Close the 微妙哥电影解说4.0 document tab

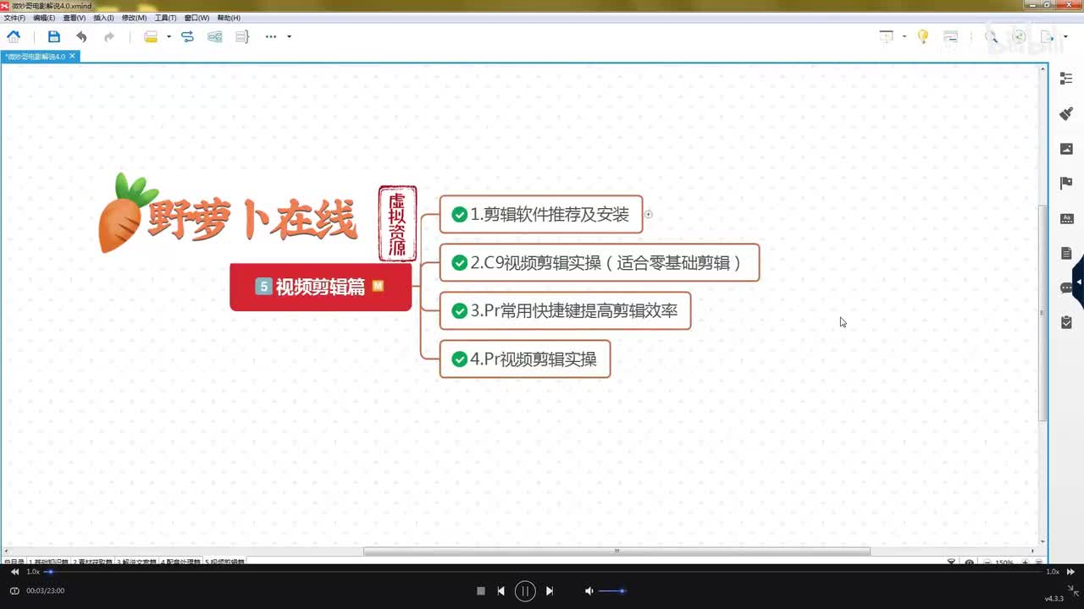click(x=72, y=57)
